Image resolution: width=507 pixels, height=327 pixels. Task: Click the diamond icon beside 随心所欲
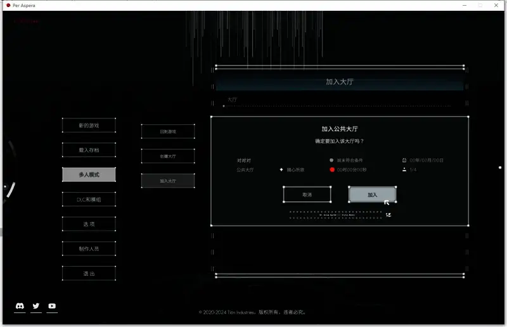click(x=281, y=170)
